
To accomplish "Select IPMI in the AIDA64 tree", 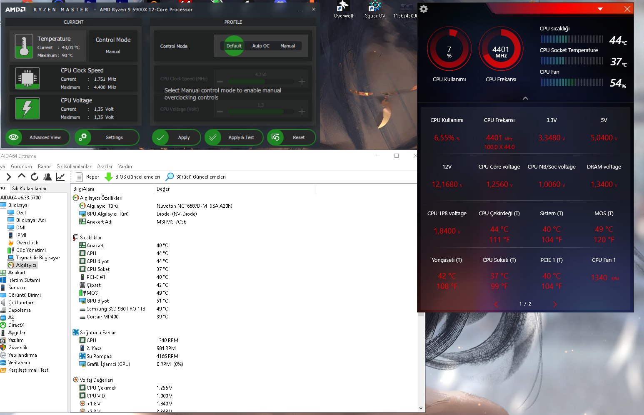I will 21,235.
